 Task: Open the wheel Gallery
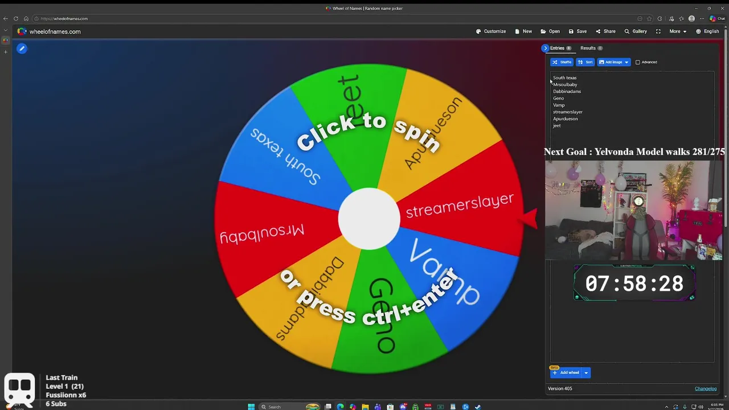(x=636, y=31)
